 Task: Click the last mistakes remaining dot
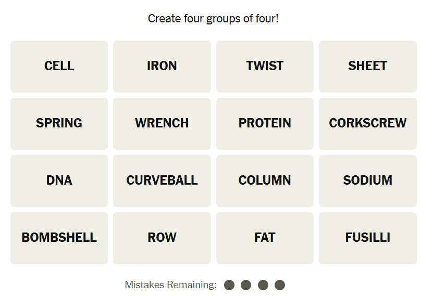[x=280, y=285]
